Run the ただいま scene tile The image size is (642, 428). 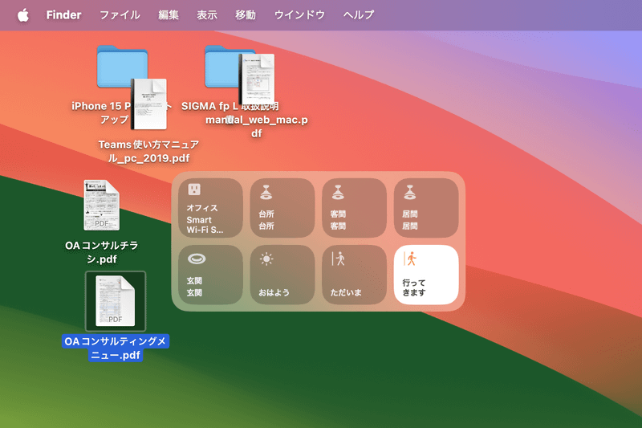pos(354,275)
